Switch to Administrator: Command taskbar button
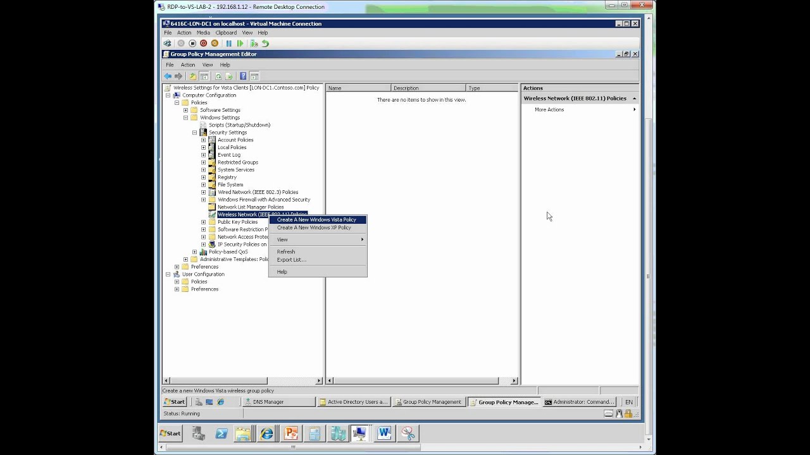This screenshot has height=455, width=810. tap(579, 402)
